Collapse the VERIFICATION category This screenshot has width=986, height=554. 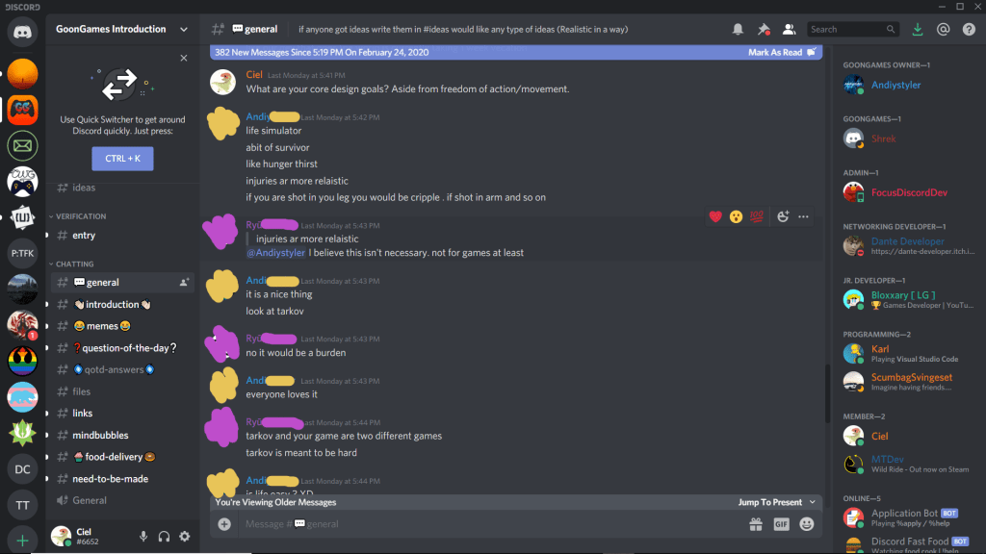pos(78,216)
